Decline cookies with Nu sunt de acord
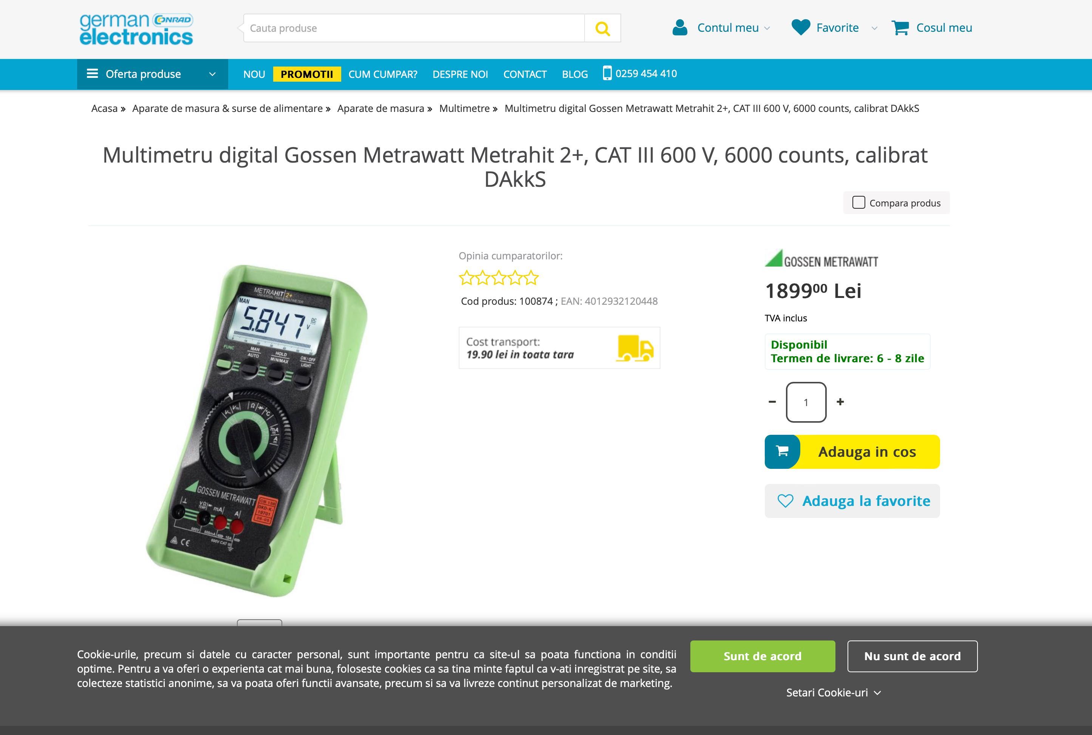1092x735 pixels. 912,656
